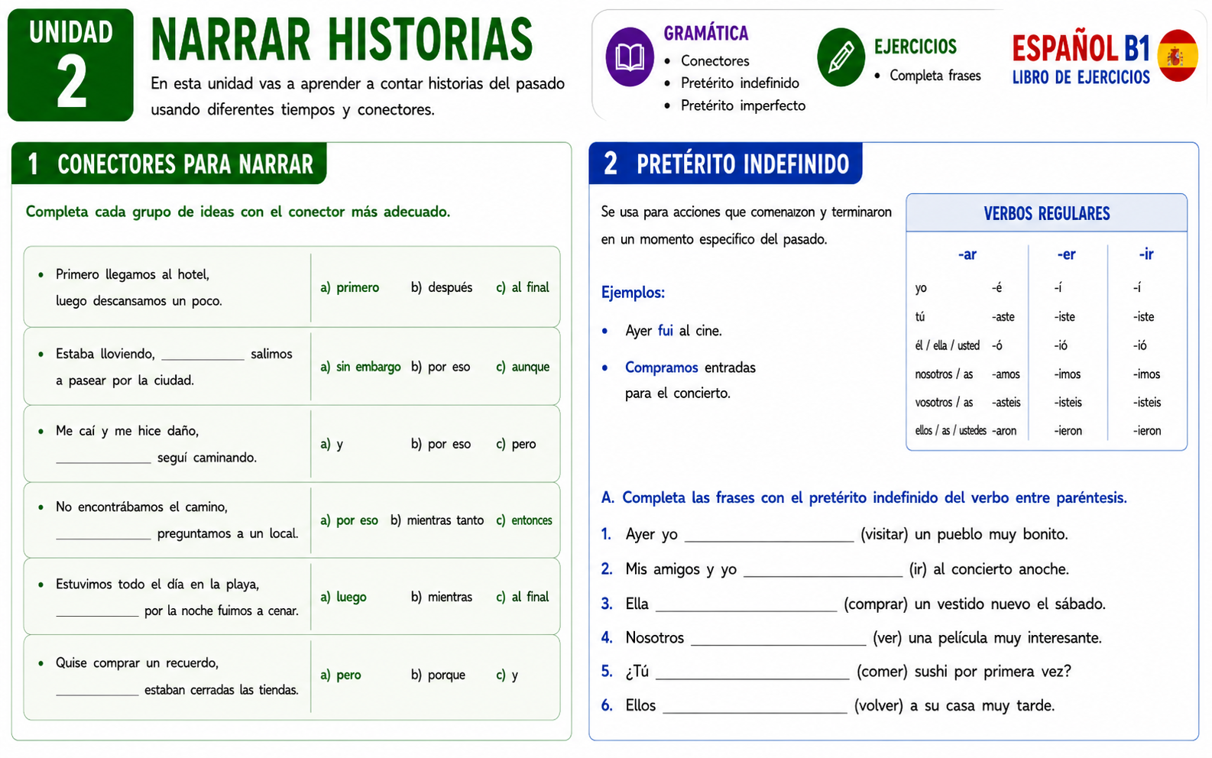This screenshot has width=1212, height=758.
Task: Select the NARRAR HISTORIAS title
Action: pyautogui.click(x=342, y=40)
